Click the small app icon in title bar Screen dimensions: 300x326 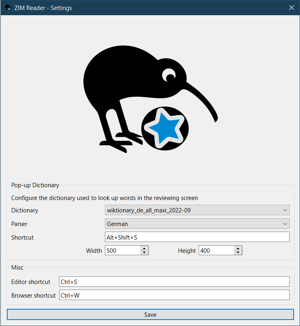(x=8, y=8)
